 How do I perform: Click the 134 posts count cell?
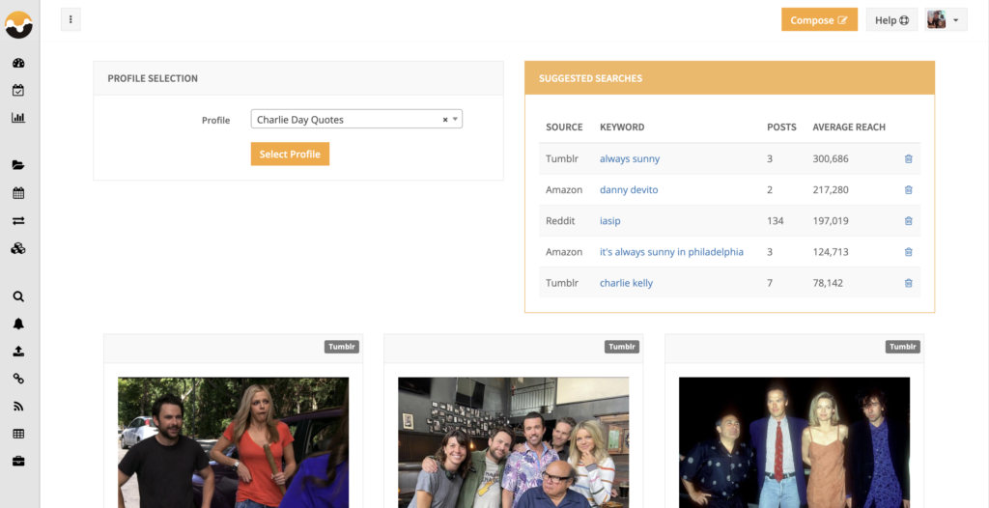click(776, 221)
